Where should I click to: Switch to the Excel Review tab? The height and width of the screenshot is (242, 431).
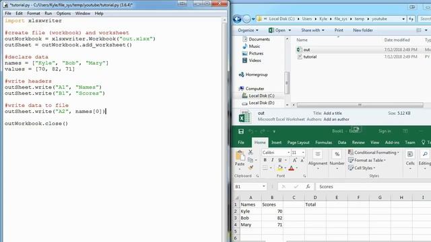tap(358, 143)
